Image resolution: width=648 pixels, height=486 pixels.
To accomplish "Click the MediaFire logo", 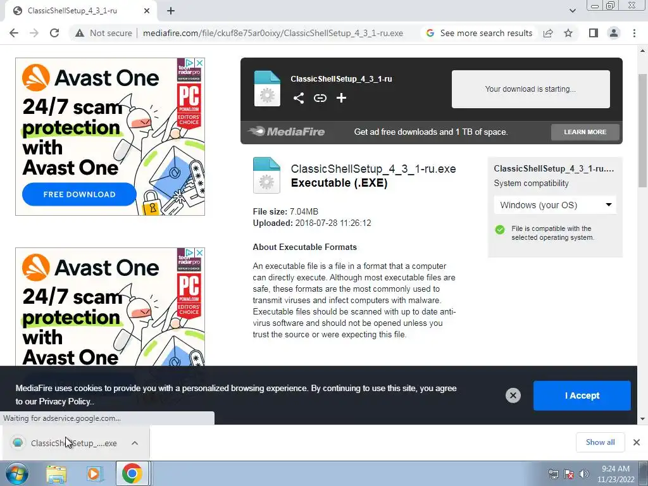I will click(x=287, y=132).
